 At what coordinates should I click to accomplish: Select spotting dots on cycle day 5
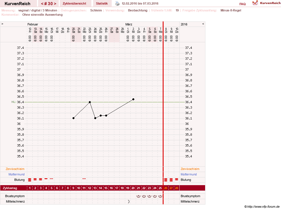click(52, 179)
